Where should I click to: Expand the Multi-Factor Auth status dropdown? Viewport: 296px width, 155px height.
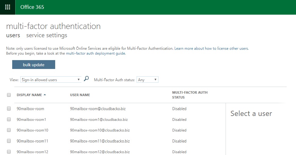click(147, 80)
